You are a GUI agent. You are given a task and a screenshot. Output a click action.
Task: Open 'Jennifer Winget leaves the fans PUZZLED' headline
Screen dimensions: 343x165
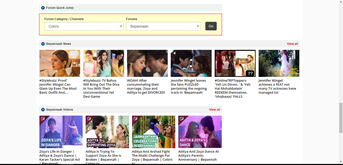[189, 87]
